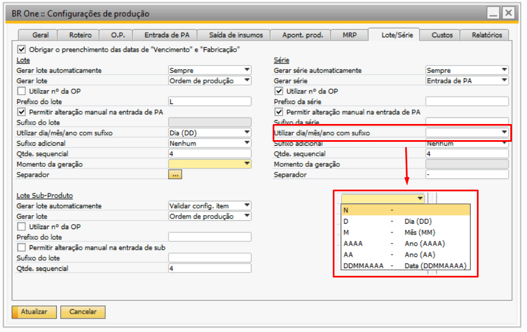Enable 'Utilizar nº da OP' under Lote
The height and width of the screenshot is (332, 527).
22,91
